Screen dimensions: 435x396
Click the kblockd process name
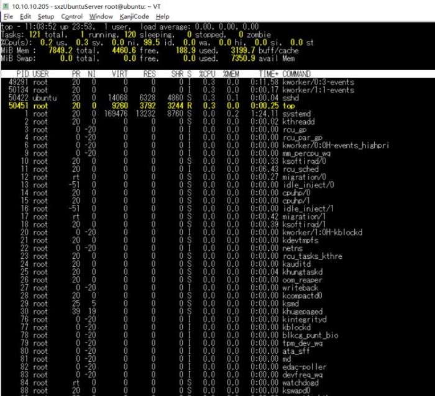[x=296, y=327]
